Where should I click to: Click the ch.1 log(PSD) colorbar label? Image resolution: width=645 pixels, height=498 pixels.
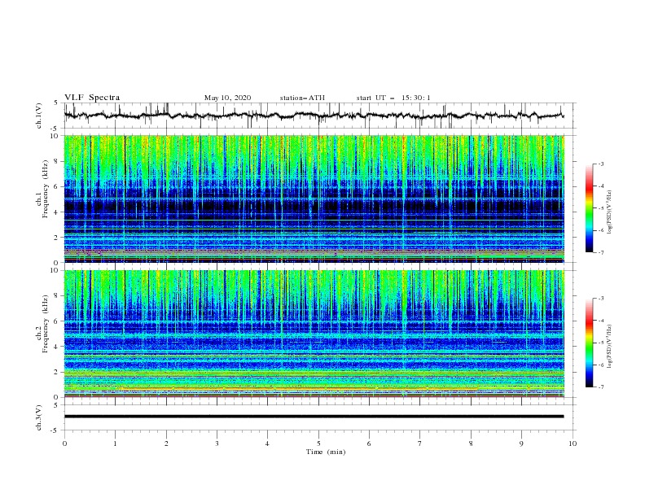click(609, 212)
